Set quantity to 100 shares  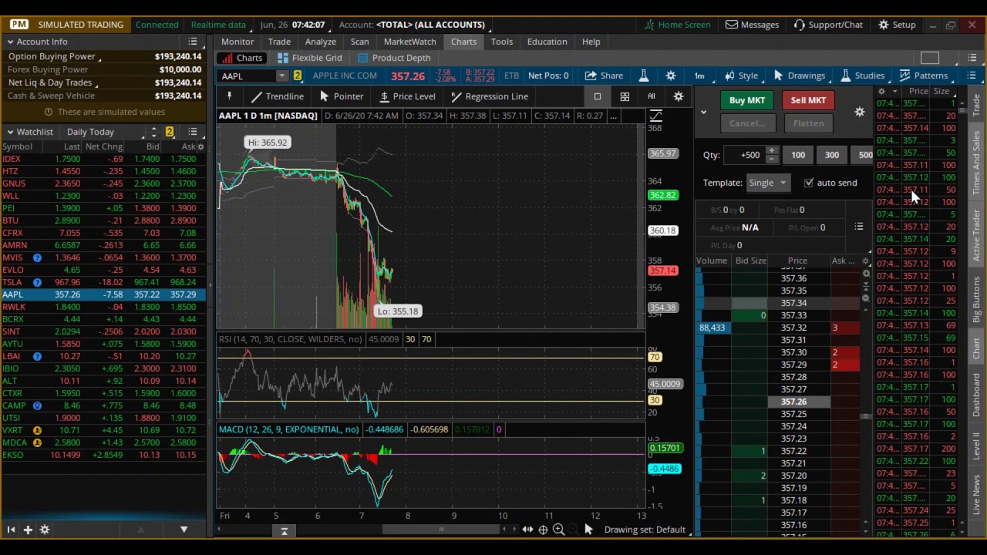tap(797, 155)
